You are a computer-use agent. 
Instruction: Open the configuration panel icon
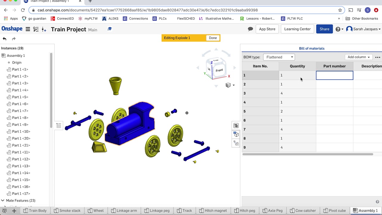pyautogui.click(x=236, y=134)
